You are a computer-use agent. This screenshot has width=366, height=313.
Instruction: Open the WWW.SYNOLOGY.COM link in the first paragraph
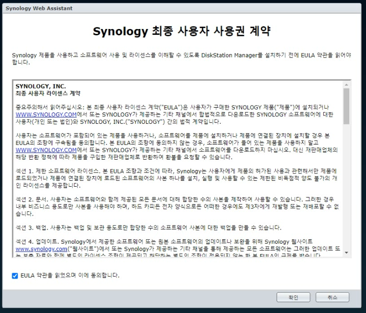click(x=46, y=114)
